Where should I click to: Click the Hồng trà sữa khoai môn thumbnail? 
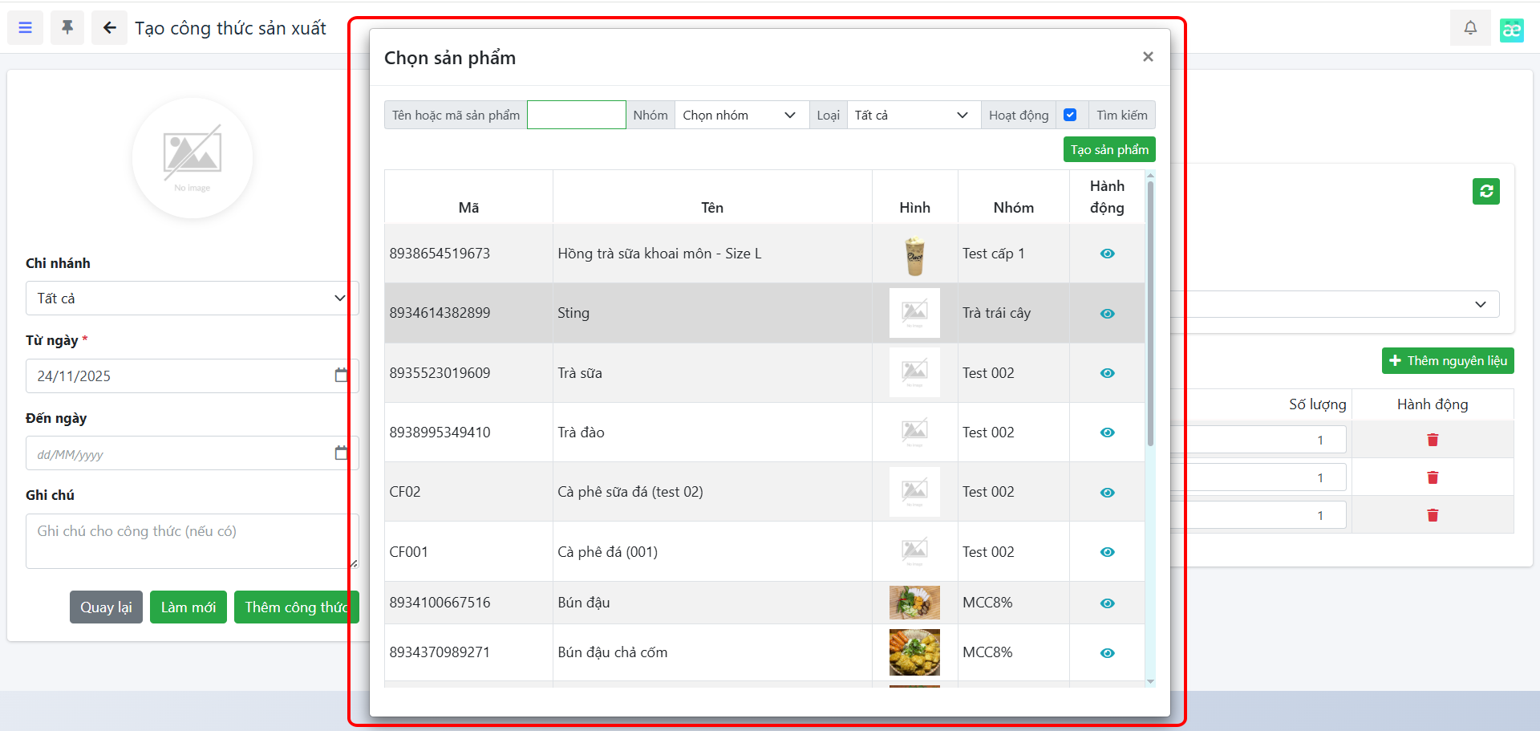tap(914, 255)
